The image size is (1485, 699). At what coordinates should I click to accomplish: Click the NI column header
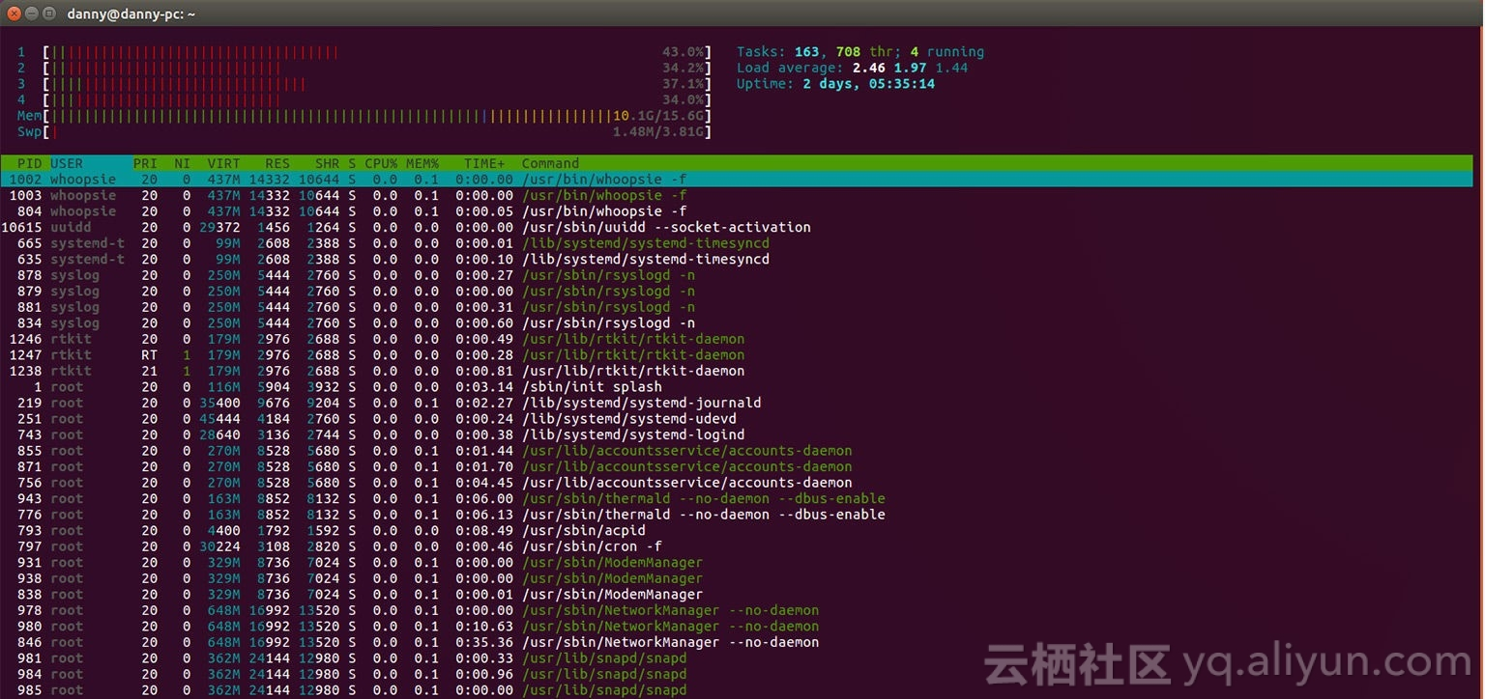(x=182, y=163)
